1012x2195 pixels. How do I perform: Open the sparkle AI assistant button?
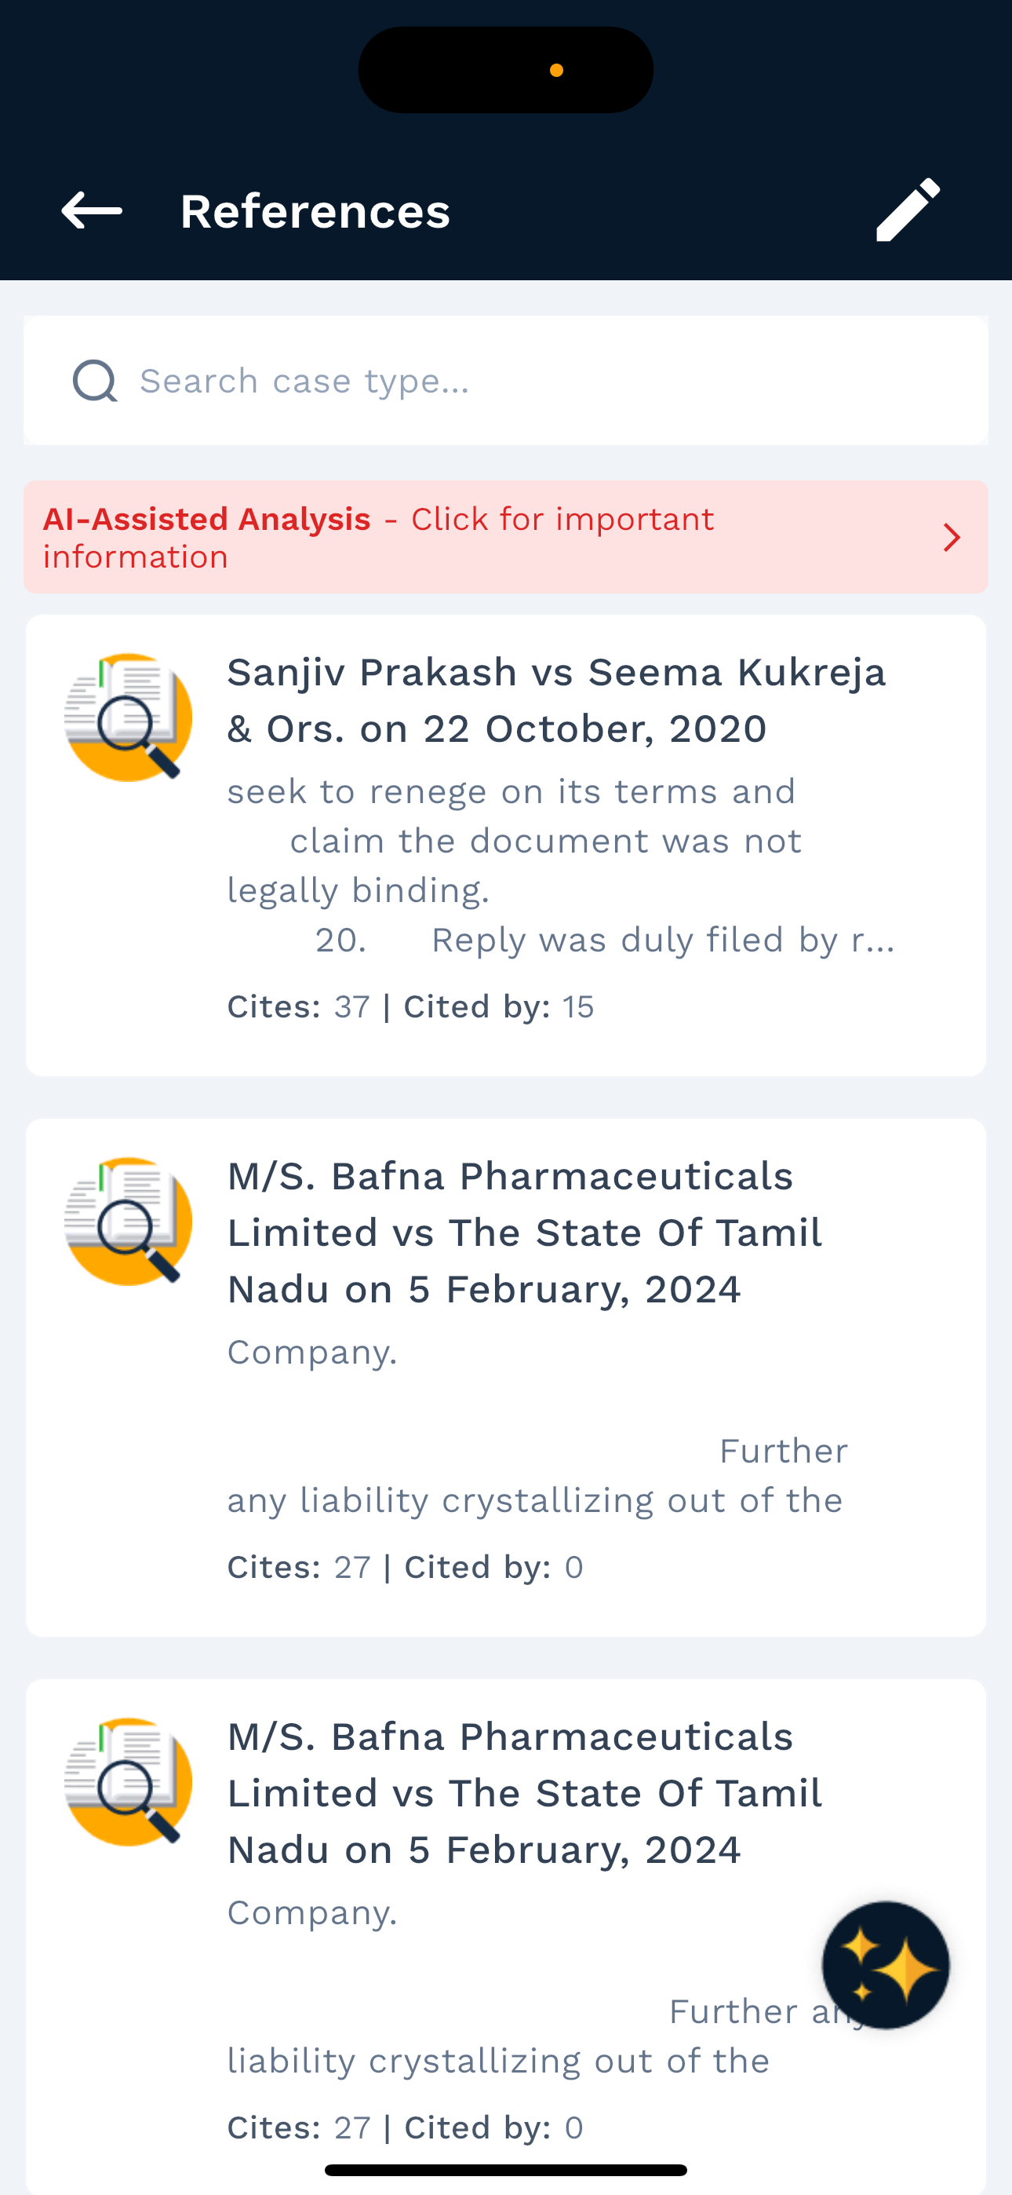coord(885,1965)
